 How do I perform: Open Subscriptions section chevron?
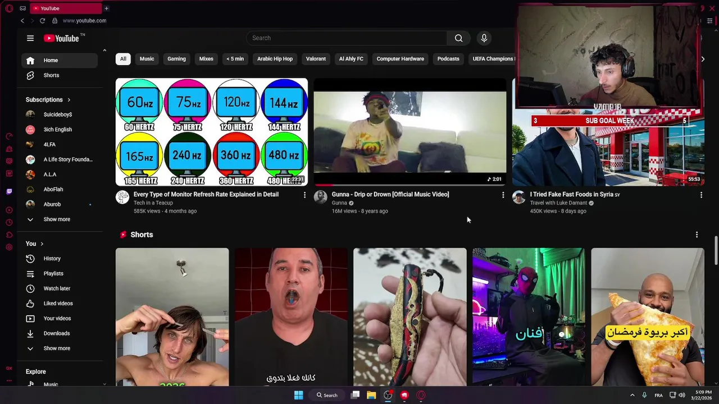pos(69,100)
